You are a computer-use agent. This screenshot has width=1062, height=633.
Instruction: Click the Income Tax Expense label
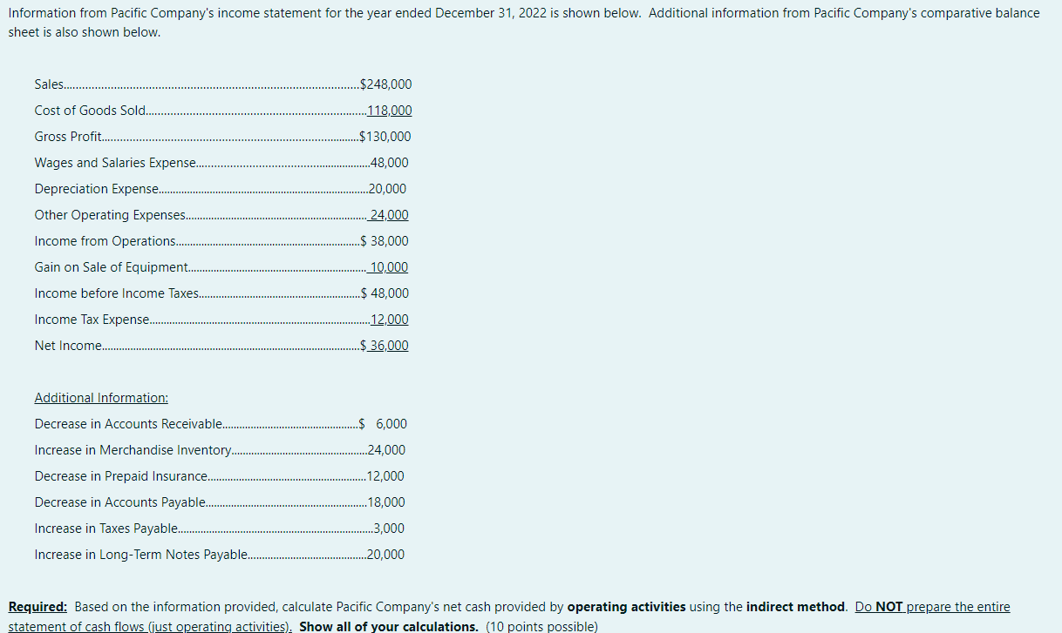(x=92, y=320)
